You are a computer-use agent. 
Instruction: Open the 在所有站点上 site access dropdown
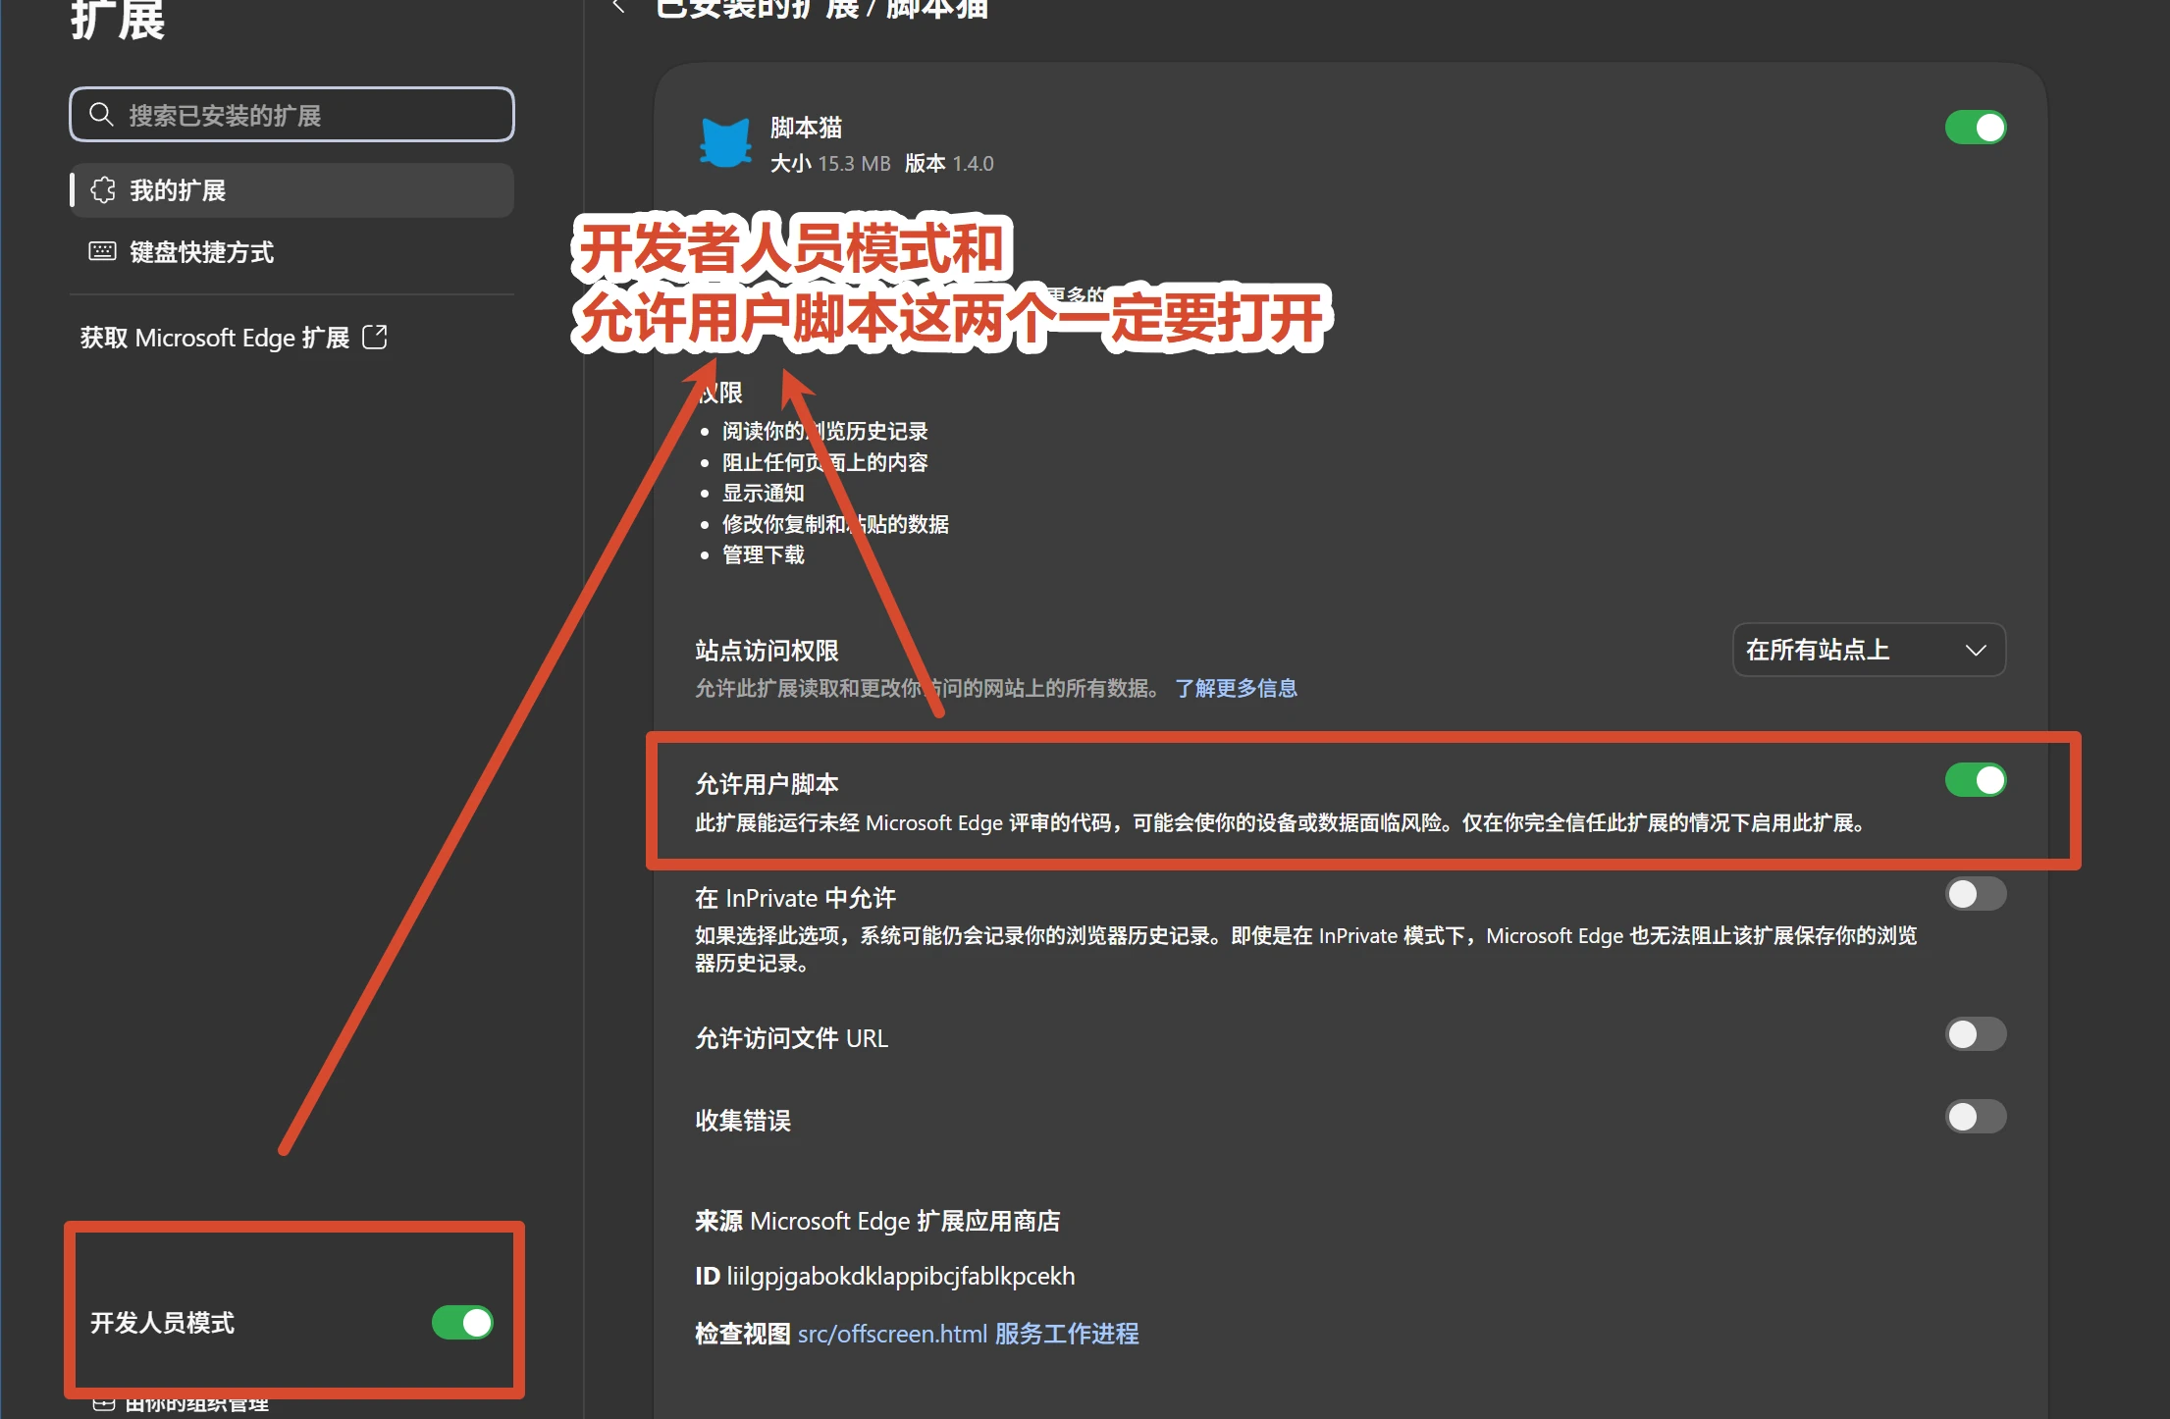point(1869,650)
